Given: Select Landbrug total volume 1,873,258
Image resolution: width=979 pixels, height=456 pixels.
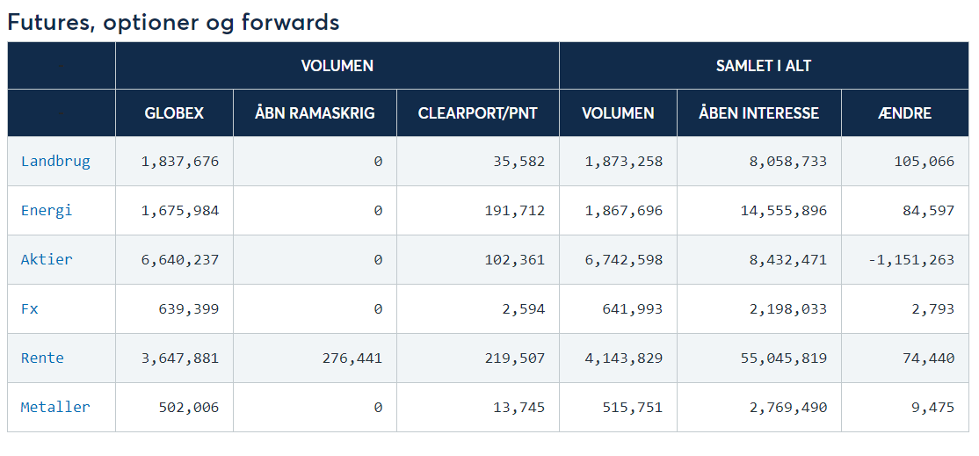Looking at the screenshot, I should click(x=624, y=162).
